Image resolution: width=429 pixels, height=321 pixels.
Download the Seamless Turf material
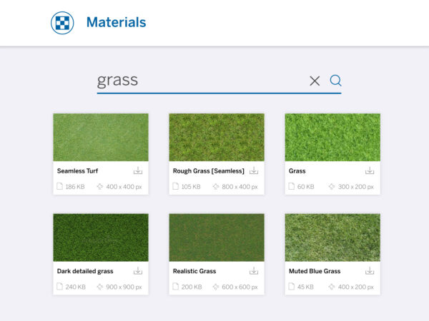pos(138,170)
